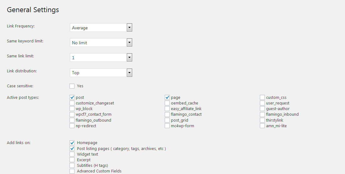Viewport: 345px width, 174px height.
Task: Check the Excerpt option
Action: click(72, 160)
